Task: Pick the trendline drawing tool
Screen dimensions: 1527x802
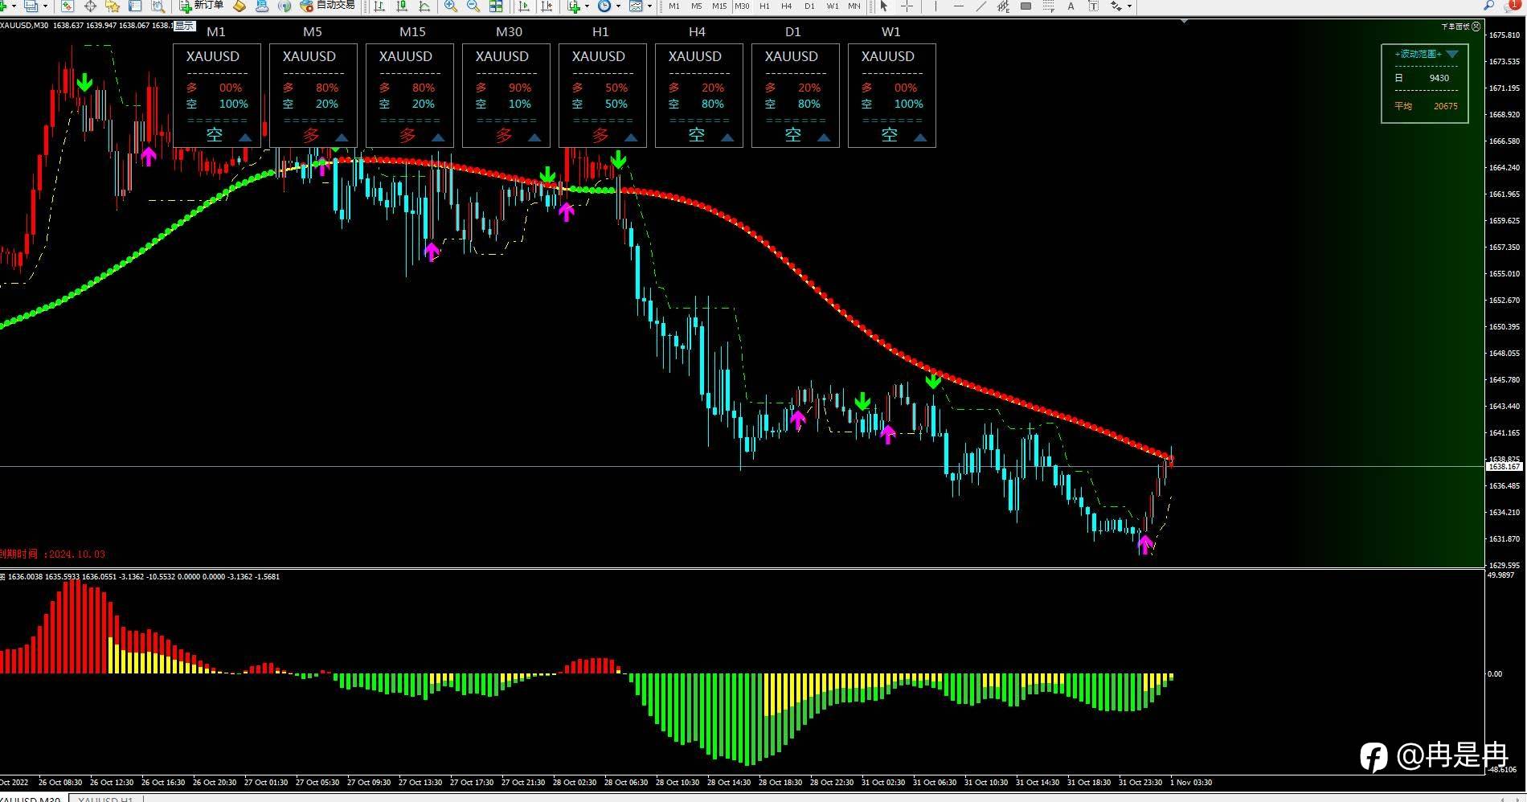Action: point(980,6)
